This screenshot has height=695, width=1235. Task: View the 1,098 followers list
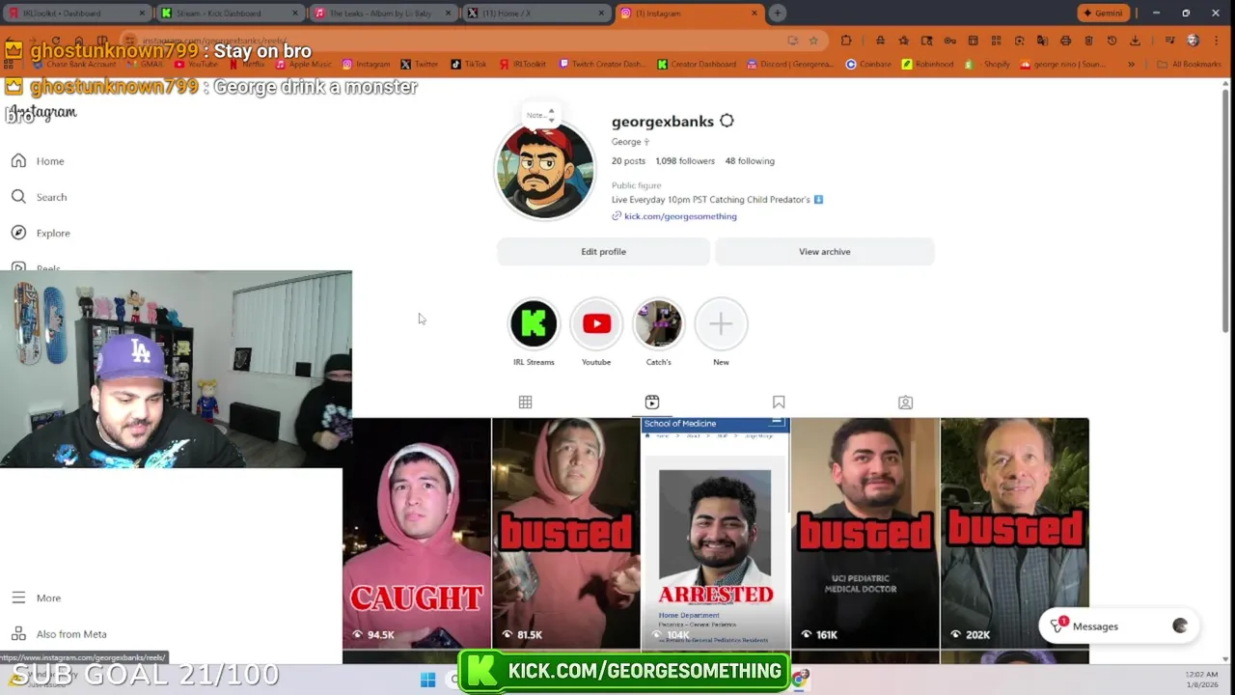point(685,161)
